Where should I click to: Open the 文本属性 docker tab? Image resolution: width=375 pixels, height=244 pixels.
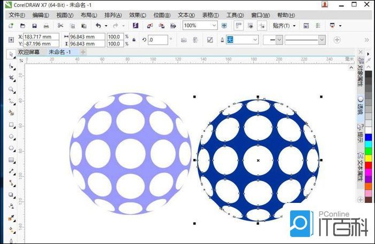(360, 167)
